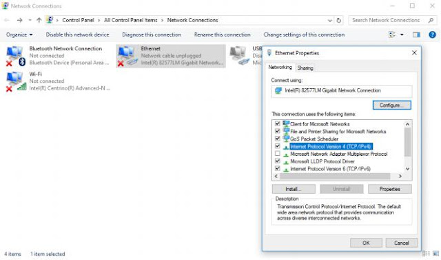Viewport: 441px width, 260px height.
Task: Open the view options dropdown arrow
Action: coord(402,34)
